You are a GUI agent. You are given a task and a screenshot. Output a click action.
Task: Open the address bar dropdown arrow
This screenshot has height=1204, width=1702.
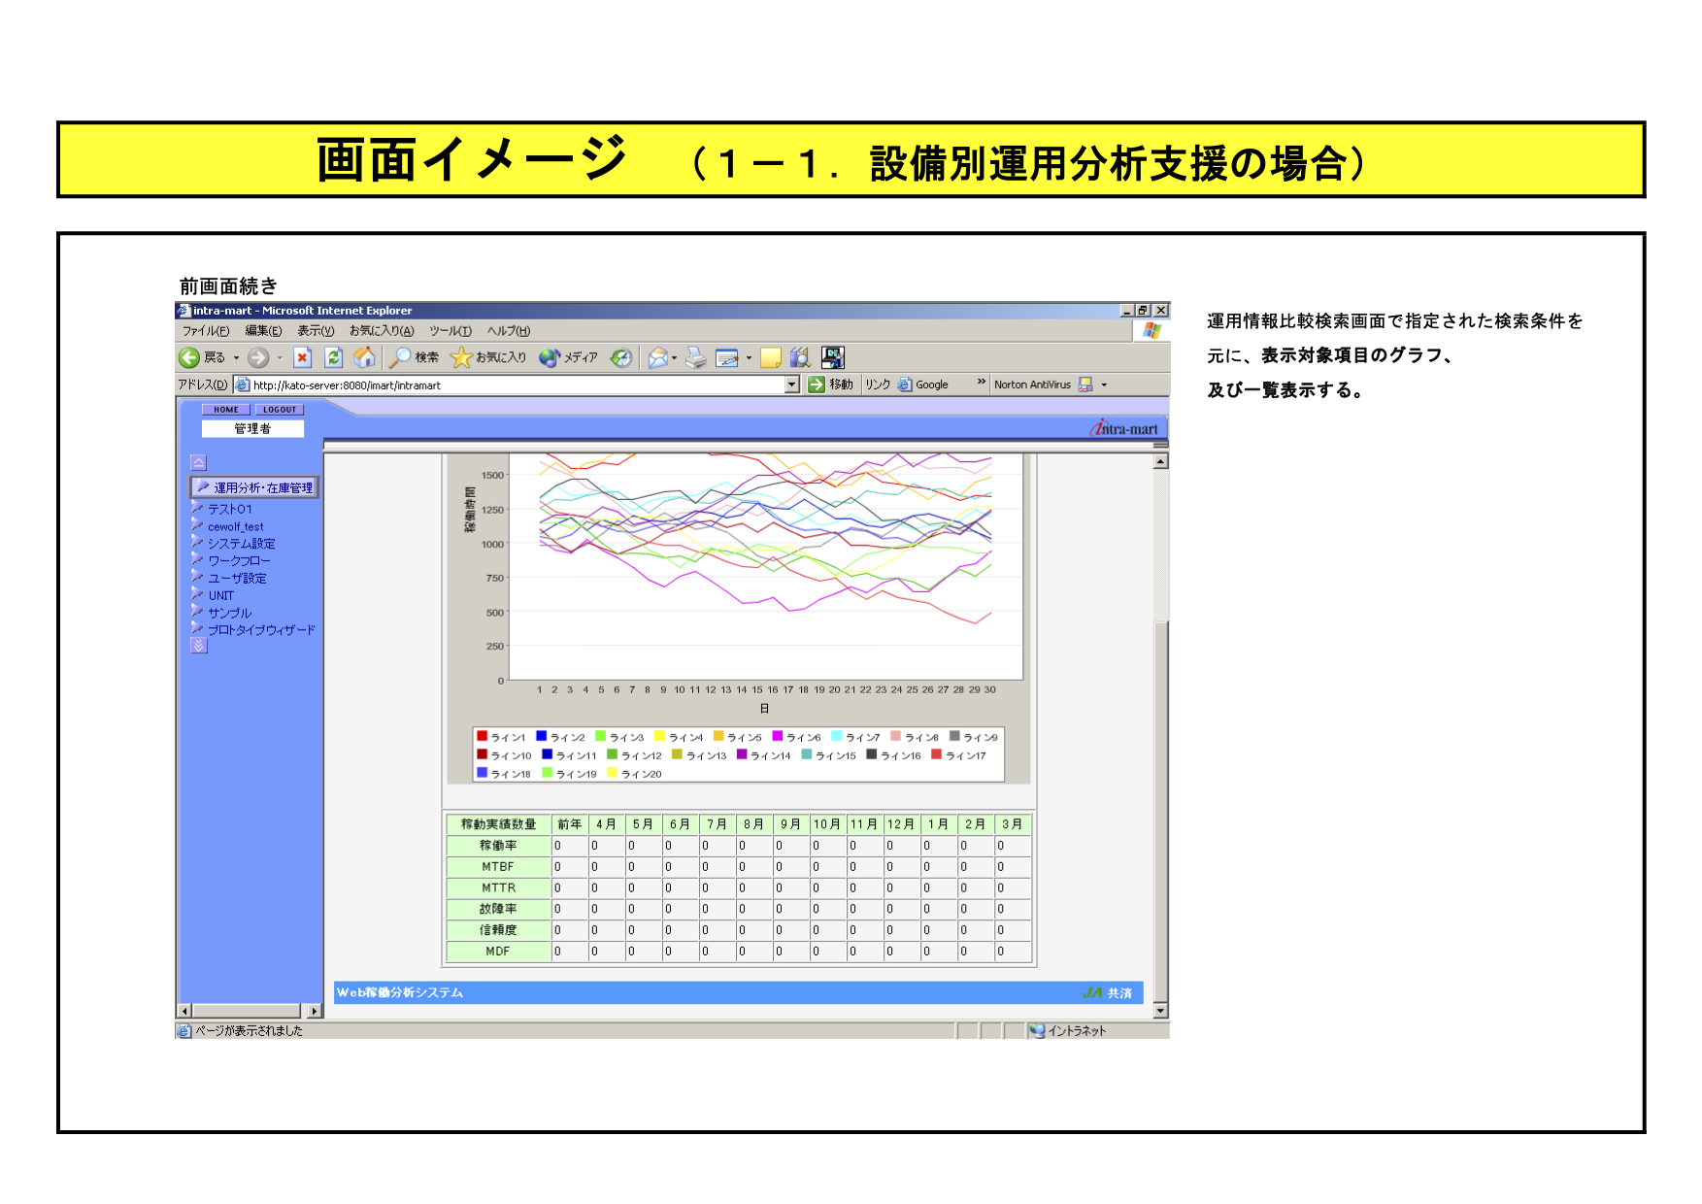pyautogui.click(x=792, y=385)
